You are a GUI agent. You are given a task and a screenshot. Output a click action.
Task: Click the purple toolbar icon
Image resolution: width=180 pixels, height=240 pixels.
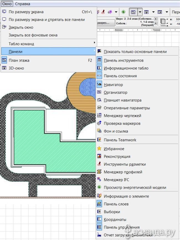coord(110,12)
